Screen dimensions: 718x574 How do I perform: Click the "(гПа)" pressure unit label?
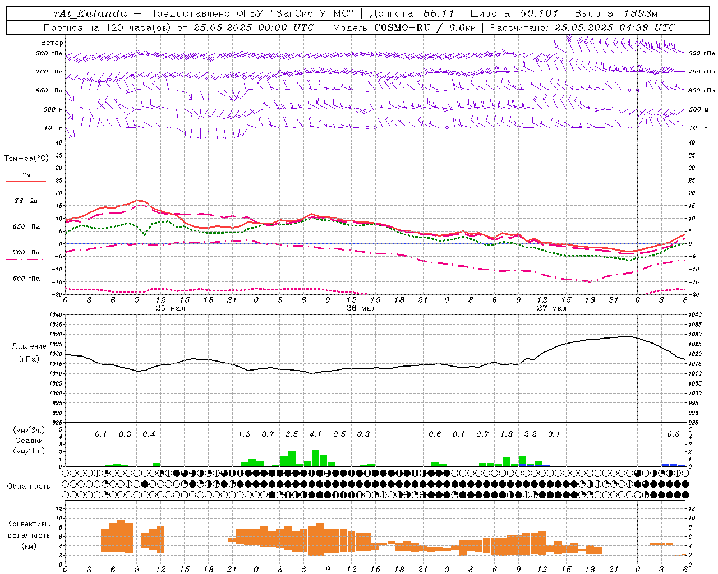(29, 359)
